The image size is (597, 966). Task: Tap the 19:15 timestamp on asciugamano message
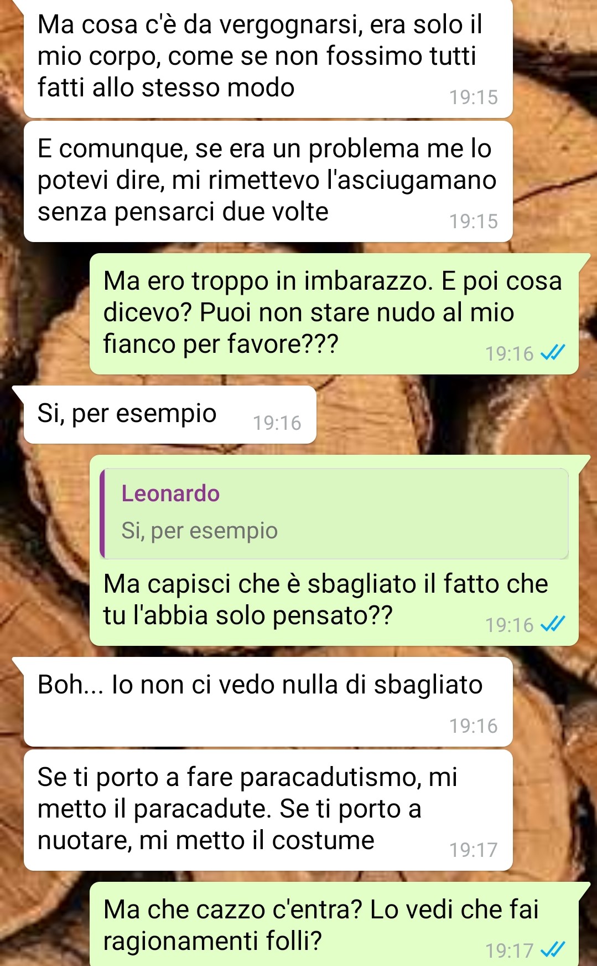click(x=474, y=222)
